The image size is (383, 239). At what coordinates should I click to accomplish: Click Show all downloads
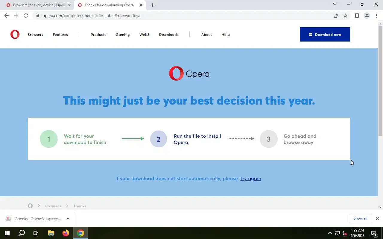point(360,218)
